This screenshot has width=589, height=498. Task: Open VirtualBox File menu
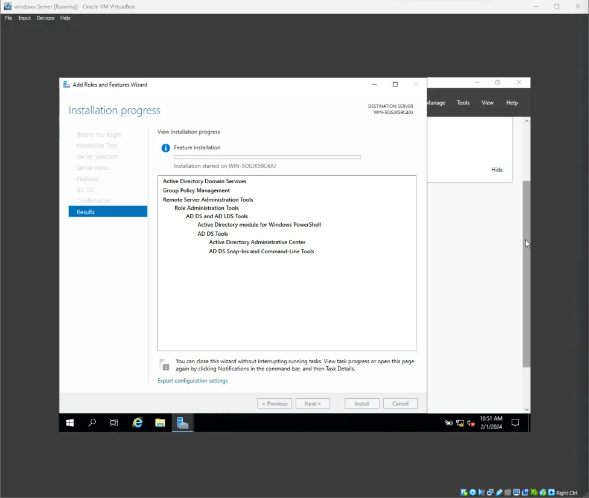(x=8, y=18)
